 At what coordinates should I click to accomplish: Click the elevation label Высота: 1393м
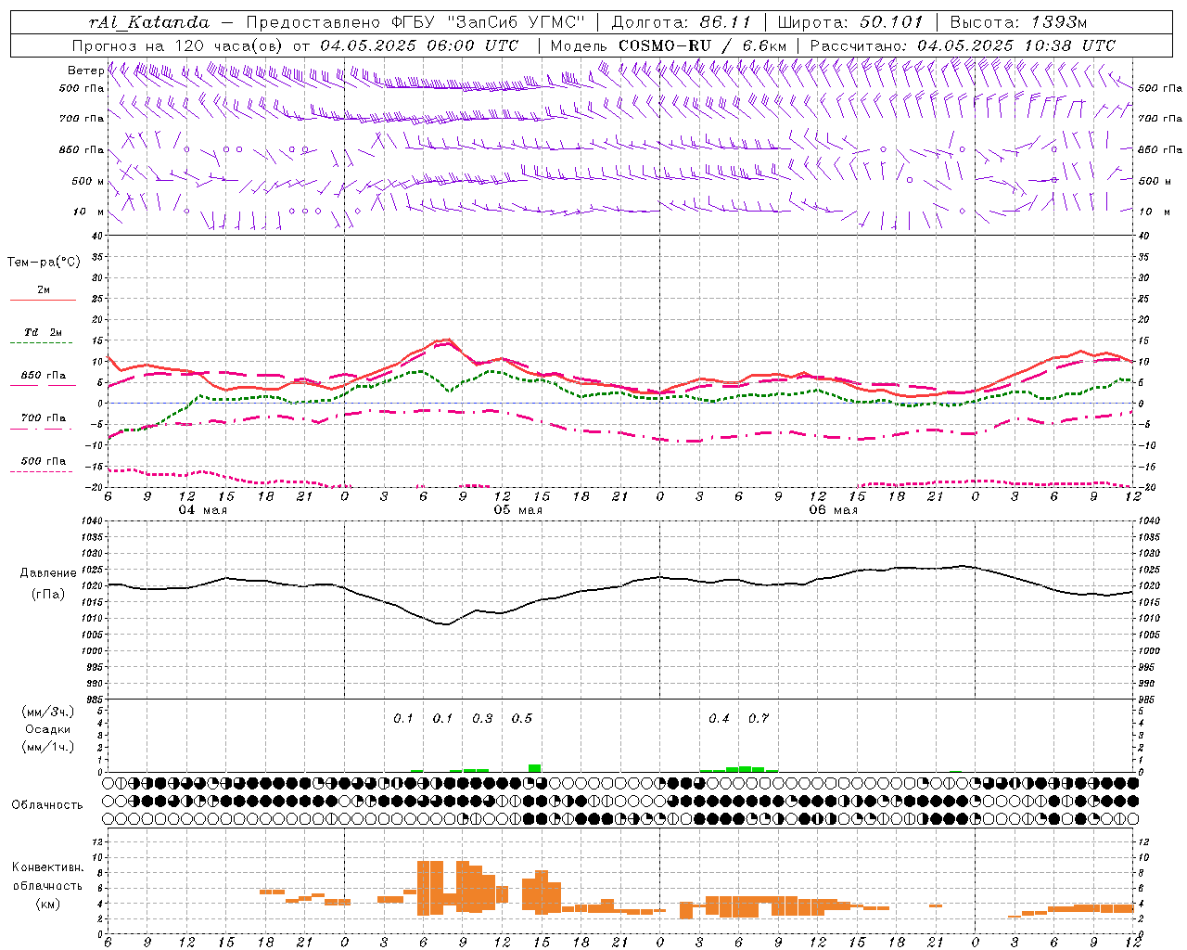1018,21
